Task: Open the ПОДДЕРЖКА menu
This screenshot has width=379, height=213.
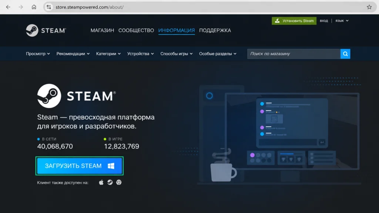Action: coord(215,30)
